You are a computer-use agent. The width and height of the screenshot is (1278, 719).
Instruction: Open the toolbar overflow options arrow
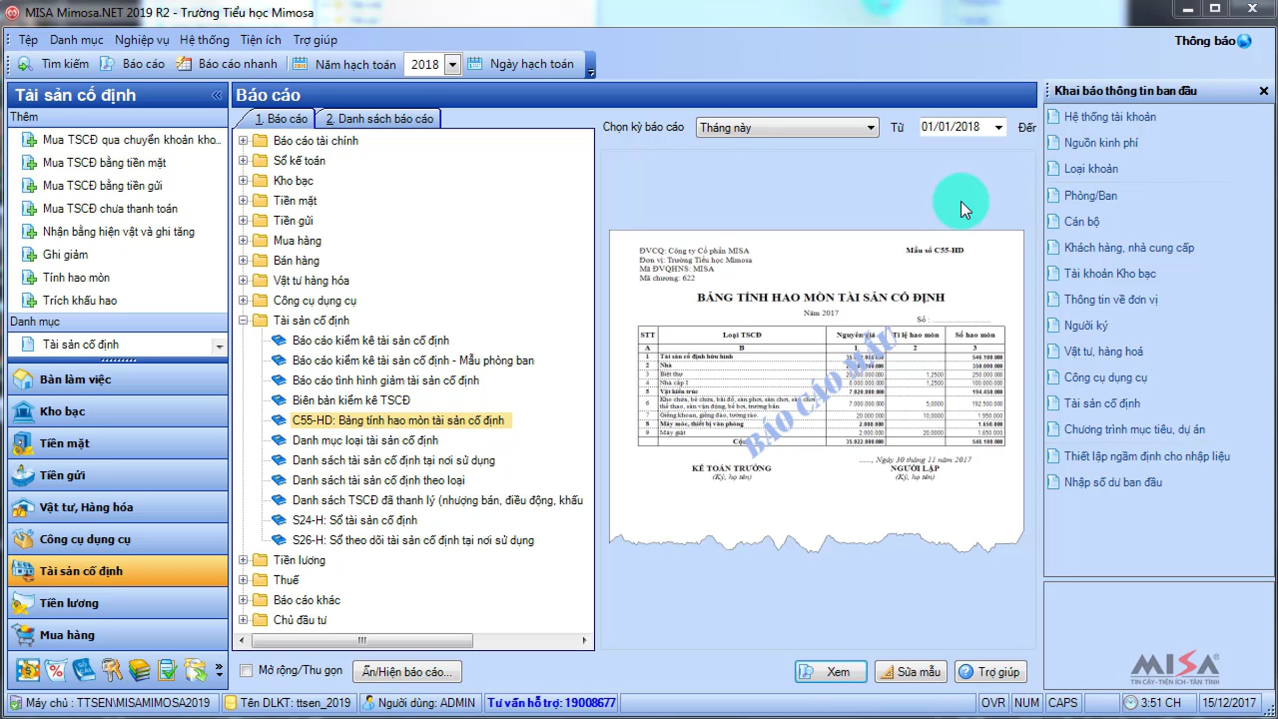pos(590,72)
